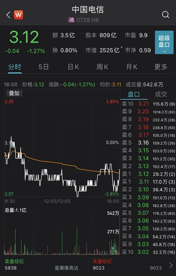Select the 卖2 row at 3.13
Image resolution: width=176 pixels, height=276 pixels.
[x=148, y=166]
